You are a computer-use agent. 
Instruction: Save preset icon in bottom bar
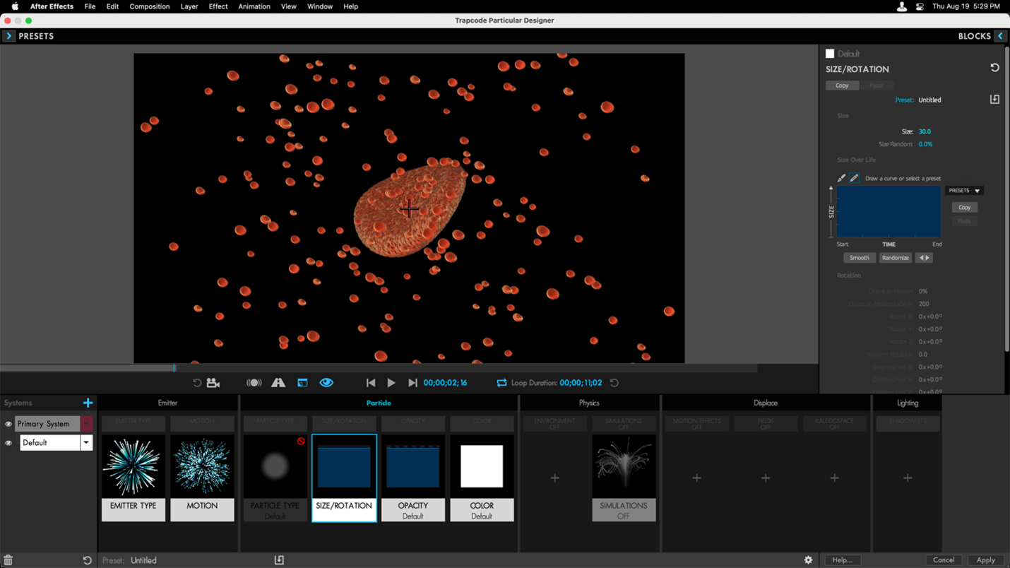pyautogui.click(x=279, y=560)
